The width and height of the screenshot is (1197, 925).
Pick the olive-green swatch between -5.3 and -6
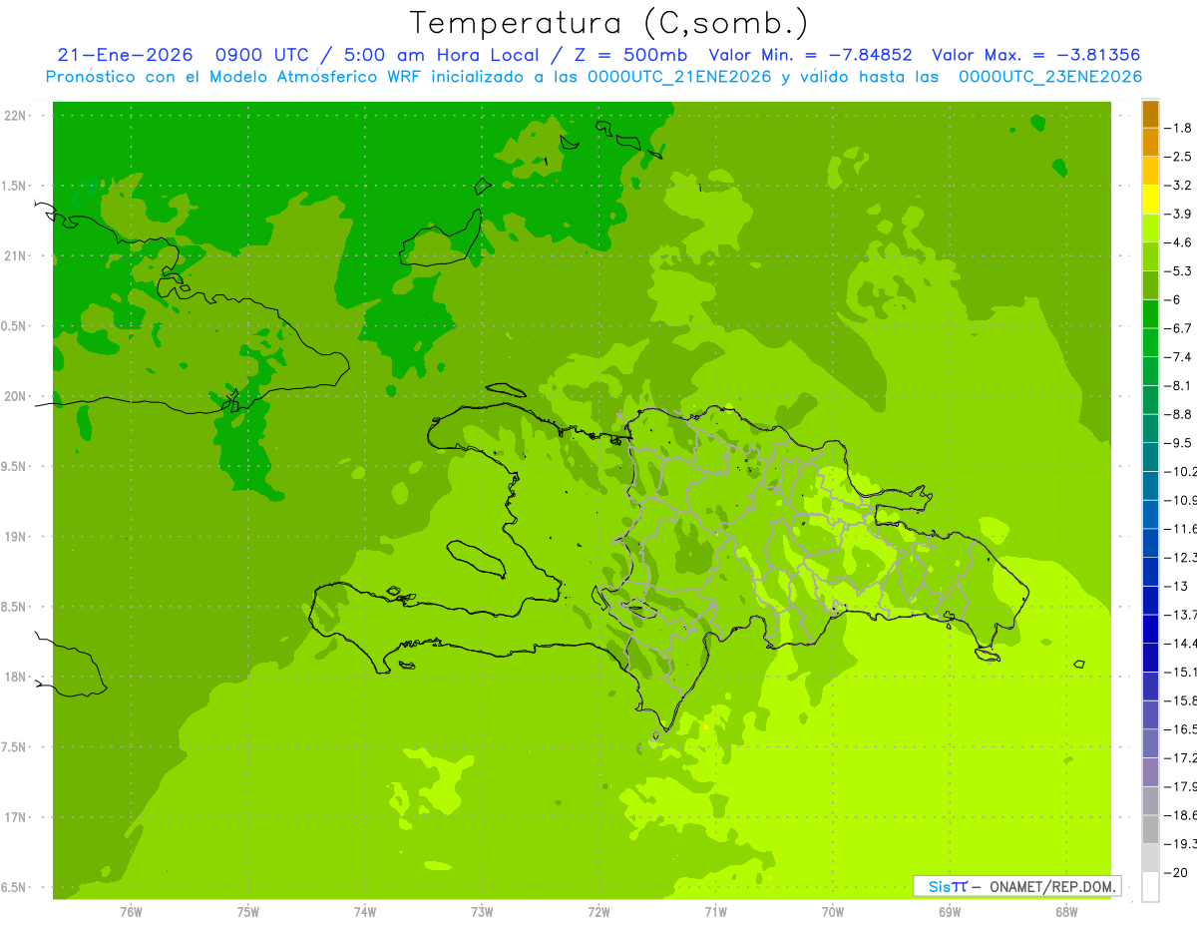point(1150,285)
